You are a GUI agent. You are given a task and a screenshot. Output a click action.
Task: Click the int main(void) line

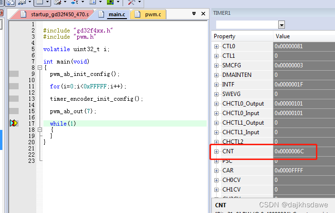click(66, 62)
